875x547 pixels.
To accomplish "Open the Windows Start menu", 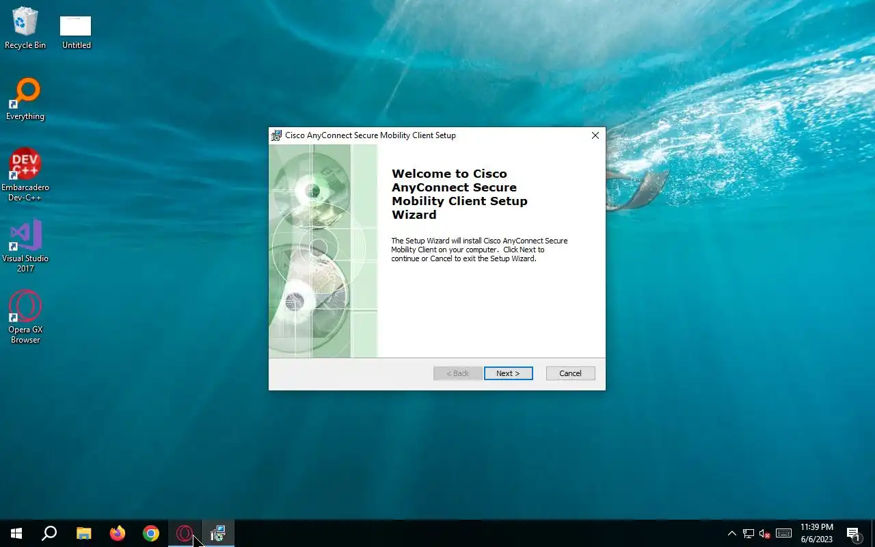I will point(16,533).
